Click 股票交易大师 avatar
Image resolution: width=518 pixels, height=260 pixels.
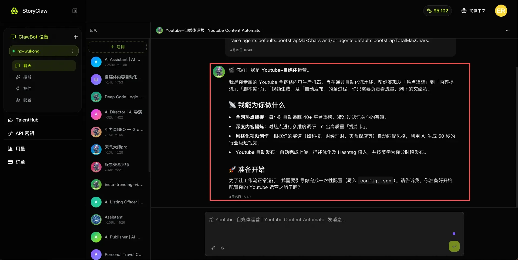click(x=96, y=167)
